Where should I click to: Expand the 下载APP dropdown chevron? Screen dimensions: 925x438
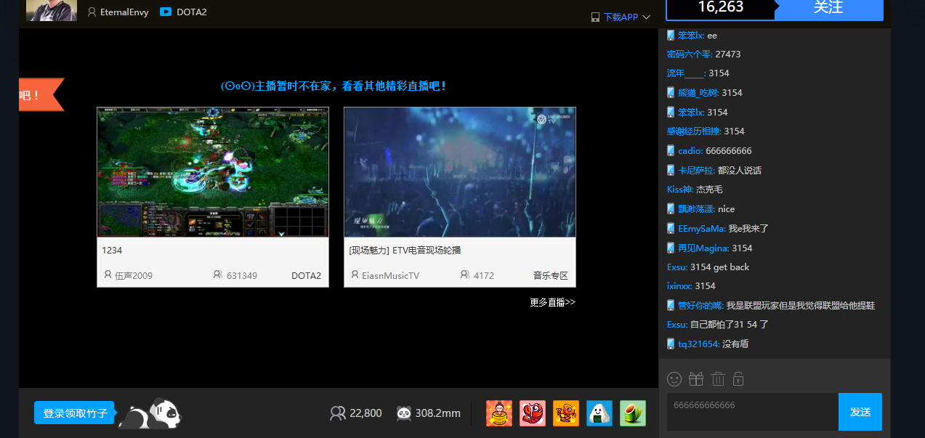click(x=647, y=17)
